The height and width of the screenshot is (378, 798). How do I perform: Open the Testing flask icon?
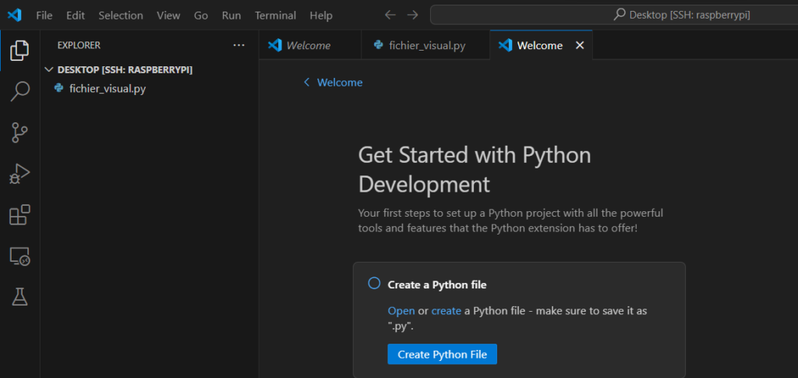point(19,296)
